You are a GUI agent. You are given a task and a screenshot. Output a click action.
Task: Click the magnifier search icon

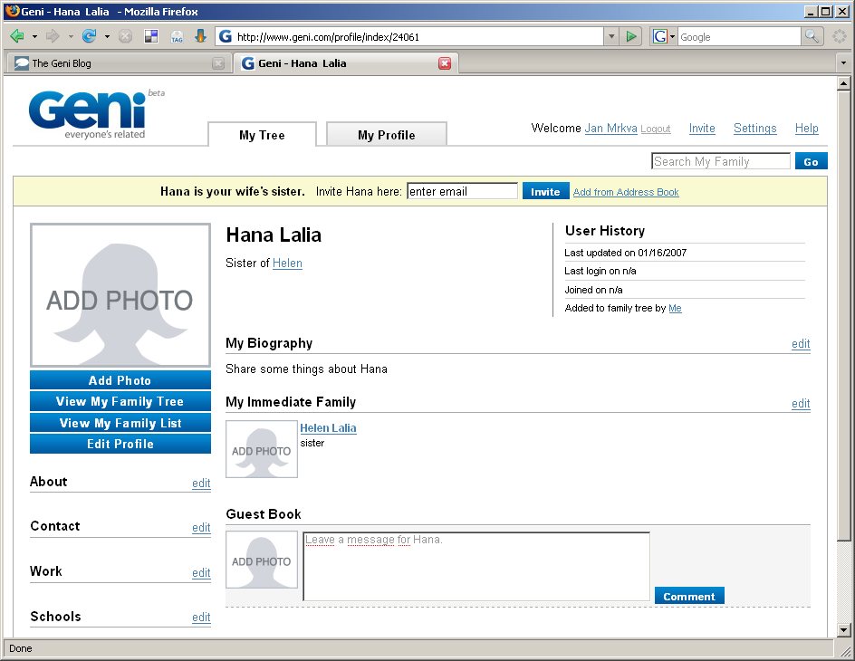tap(812, 36)
